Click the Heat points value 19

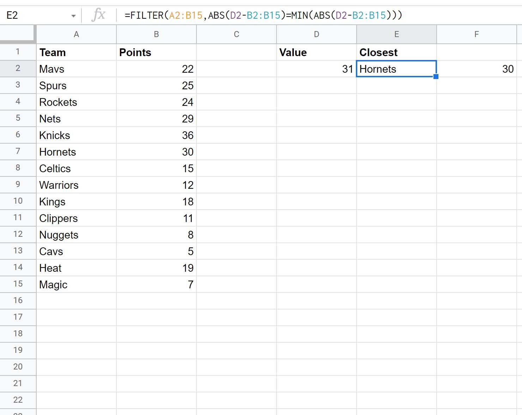[x=156, y=268]
